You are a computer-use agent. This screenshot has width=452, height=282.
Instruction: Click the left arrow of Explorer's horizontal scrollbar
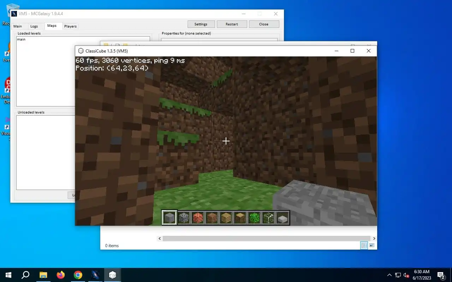[160, 239]
